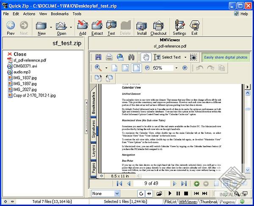Run the Test archive tool
This screenshot has height=206, width=254.
point(111,28)
